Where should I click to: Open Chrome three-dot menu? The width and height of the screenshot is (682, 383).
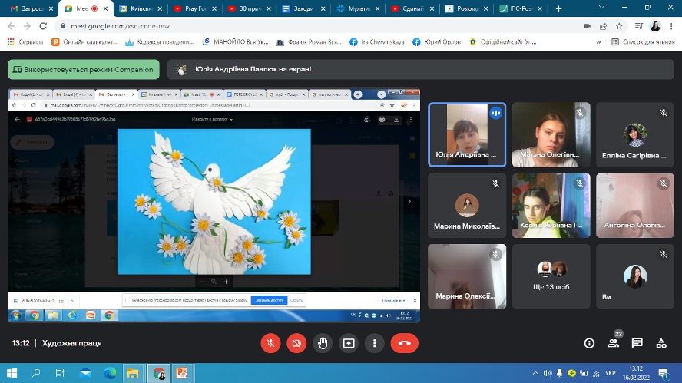[x=671, y=26]
